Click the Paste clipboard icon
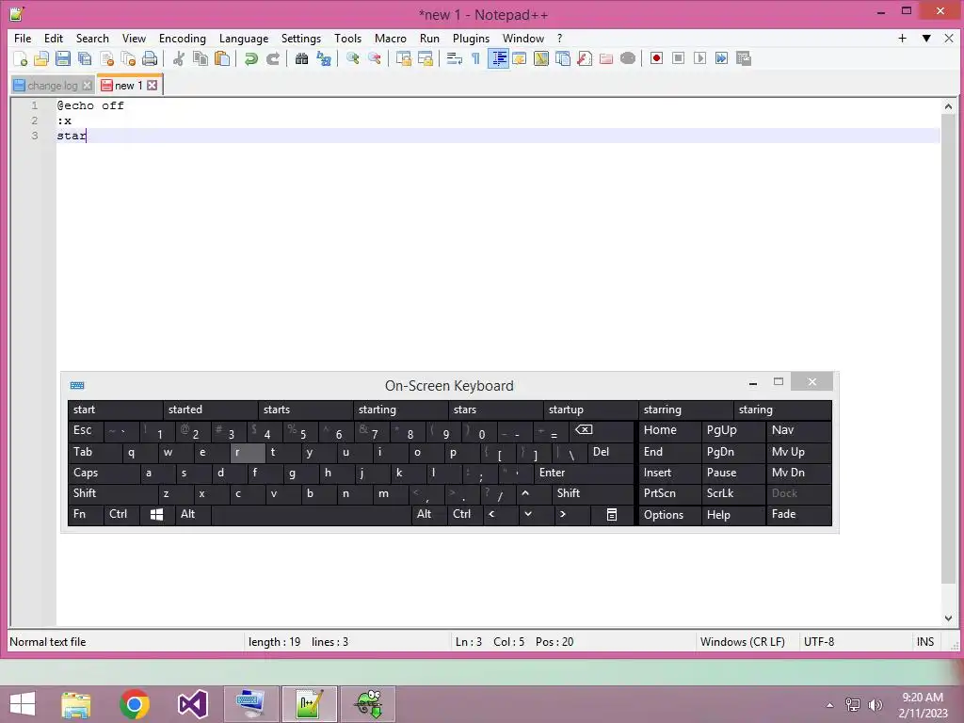 point(222,58)
